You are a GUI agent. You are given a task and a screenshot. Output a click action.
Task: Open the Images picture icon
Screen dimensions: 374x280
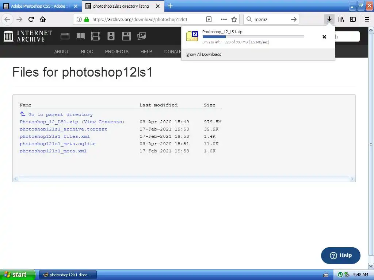pos(142,36)
